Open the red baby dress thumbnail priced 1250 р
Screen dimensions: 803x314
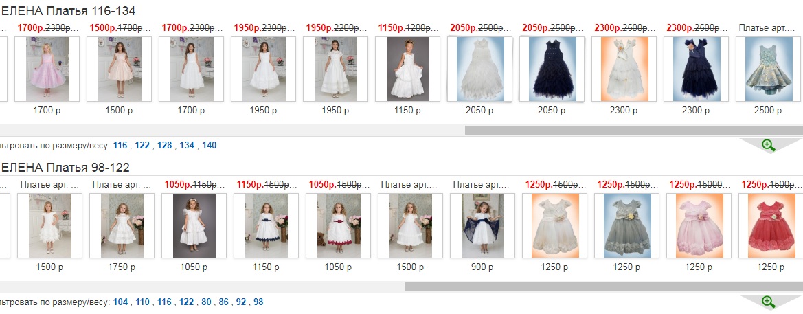772,226
